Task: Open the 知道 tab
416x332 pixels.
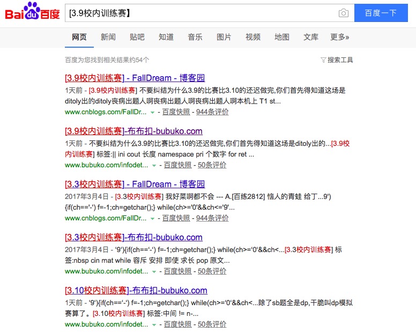Action: [x=166, y=37]
